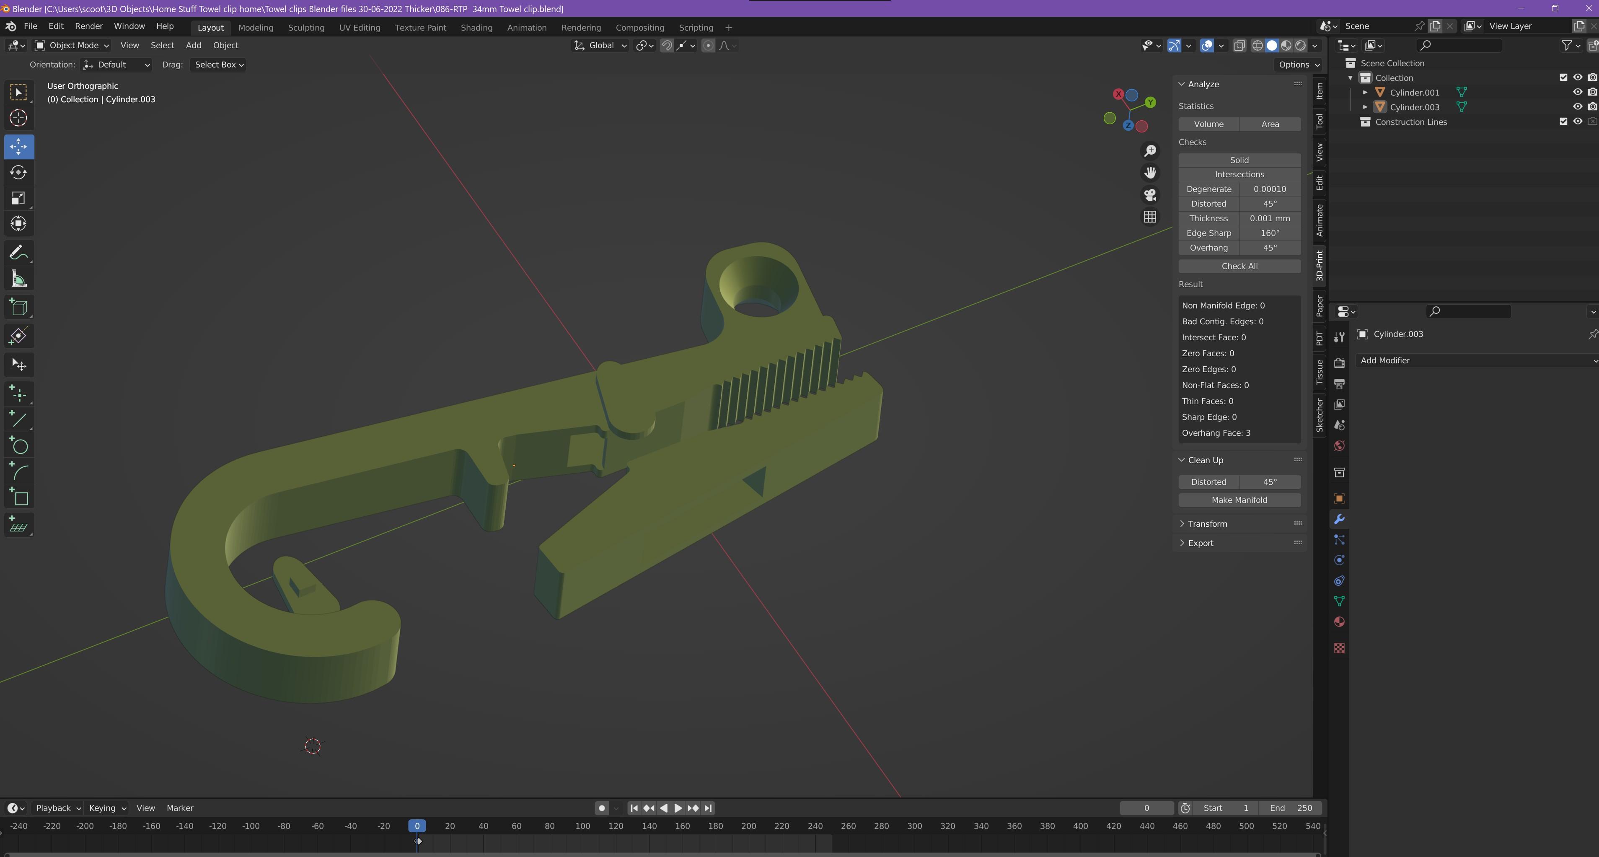Viewport: 1599px width, 857px height.
Task: Open Add Modifier dropdown
Action: 1477,360
